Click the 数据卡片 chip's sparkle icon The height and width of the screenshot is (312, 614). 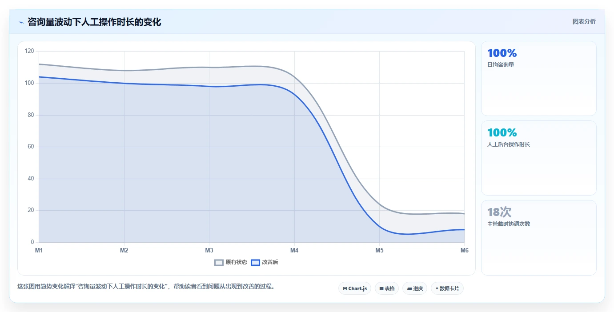pyautogui.click(x=437, y=288)
